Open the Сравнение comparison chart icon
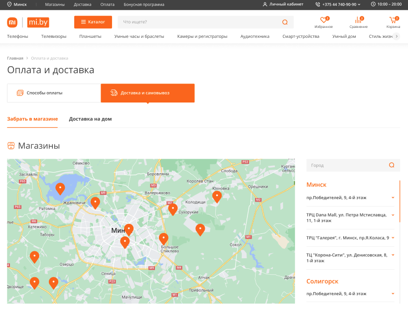Viewport: 408px width, 313px height. coord(358,20)
